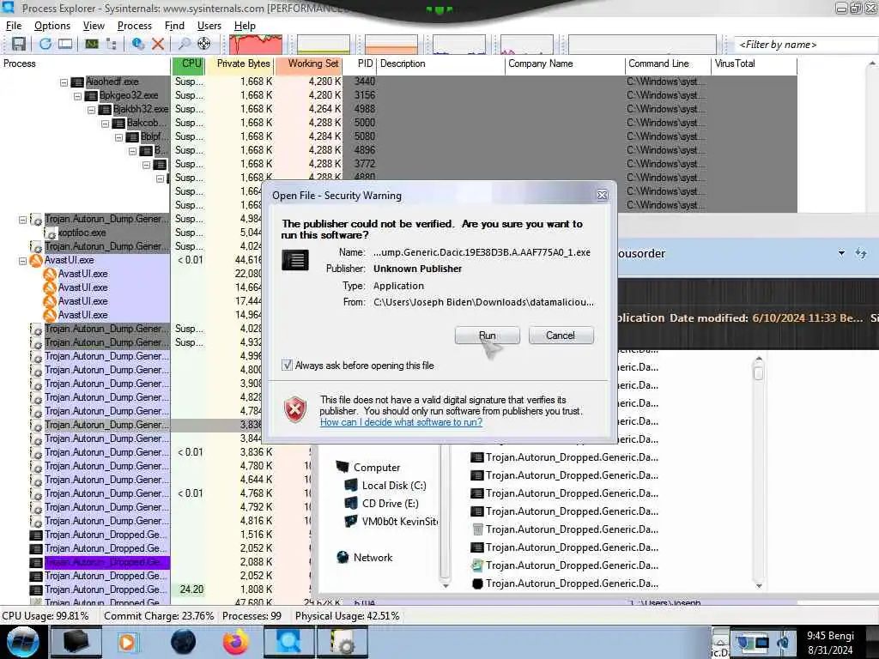879x659 pixels.
Task: Collapse the Bpkgeo32.exe tree node
Action: tap(77, 96)
